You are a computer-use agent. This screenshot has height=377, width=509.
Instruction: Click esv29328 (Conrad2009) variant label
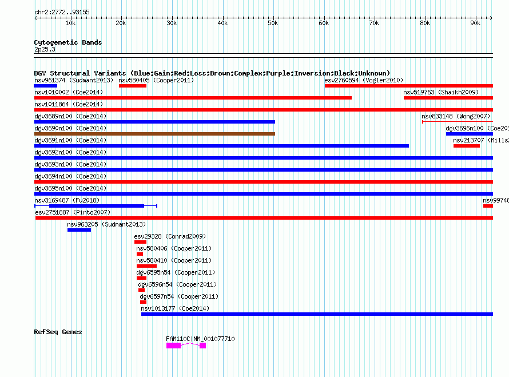coord(170,236)
